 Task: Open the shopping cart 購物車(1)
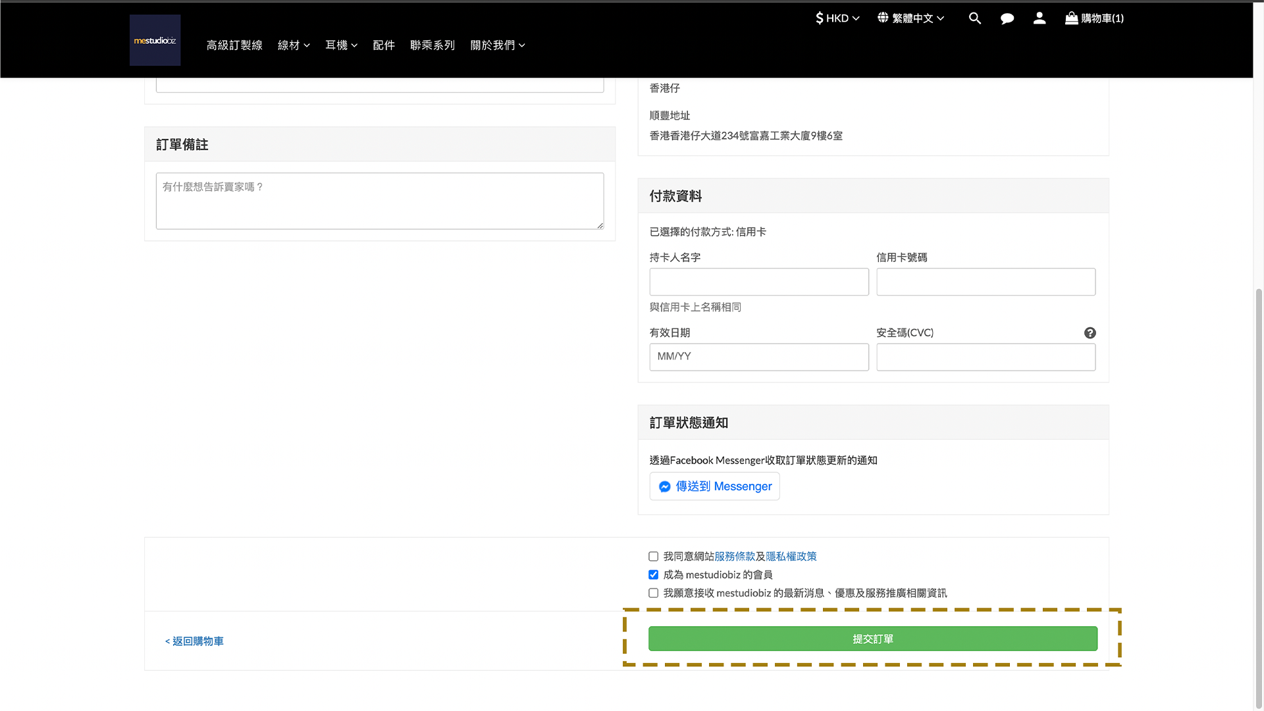click(1094, 18)
